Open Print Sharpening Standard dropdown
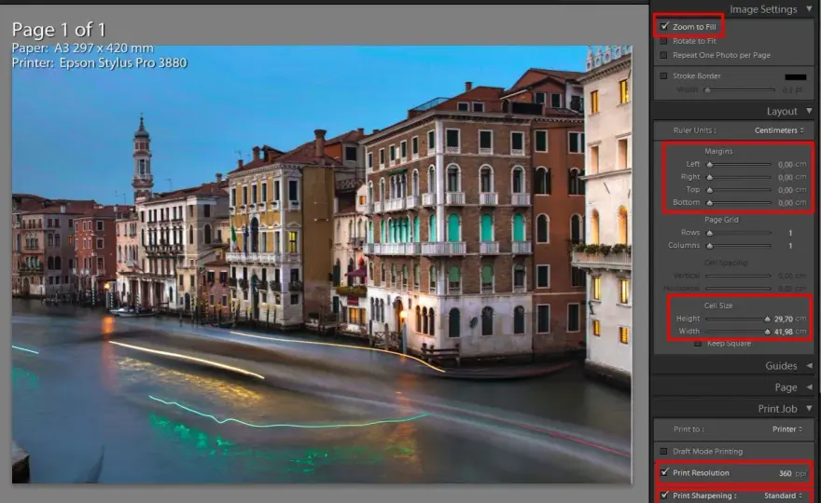821x503 pixels. pos(783,496)
